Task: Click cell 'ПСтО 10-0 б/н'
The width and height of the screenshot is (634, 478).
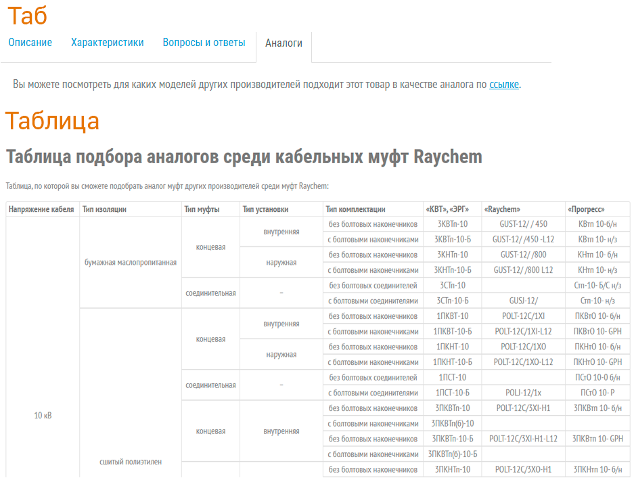Action: [x=597, y=378]
